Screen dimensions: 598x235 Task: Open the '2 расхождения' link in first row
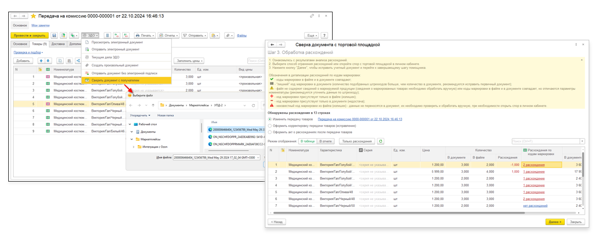point(534,165)
